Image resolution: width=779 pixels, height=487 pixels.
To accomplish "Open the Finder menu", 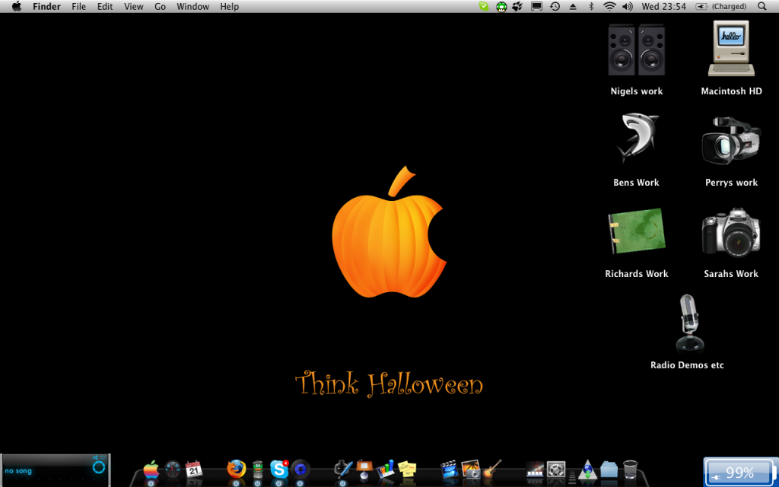I will [46, 6].
